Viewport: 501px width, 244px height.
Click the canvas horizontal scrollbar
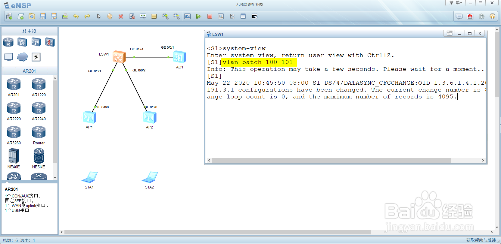218,232
